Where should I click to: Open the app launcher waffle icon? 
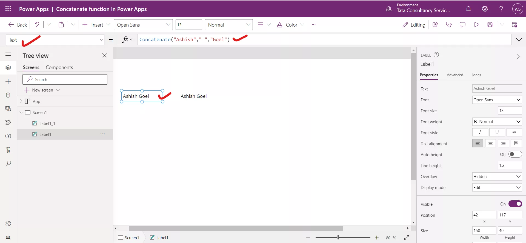click(8, 9)
